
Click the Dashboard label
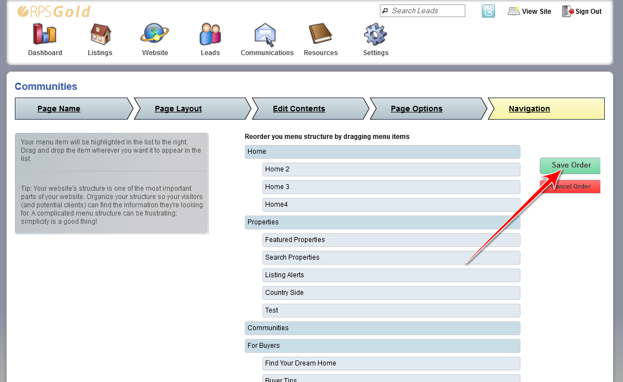[45, 53]
